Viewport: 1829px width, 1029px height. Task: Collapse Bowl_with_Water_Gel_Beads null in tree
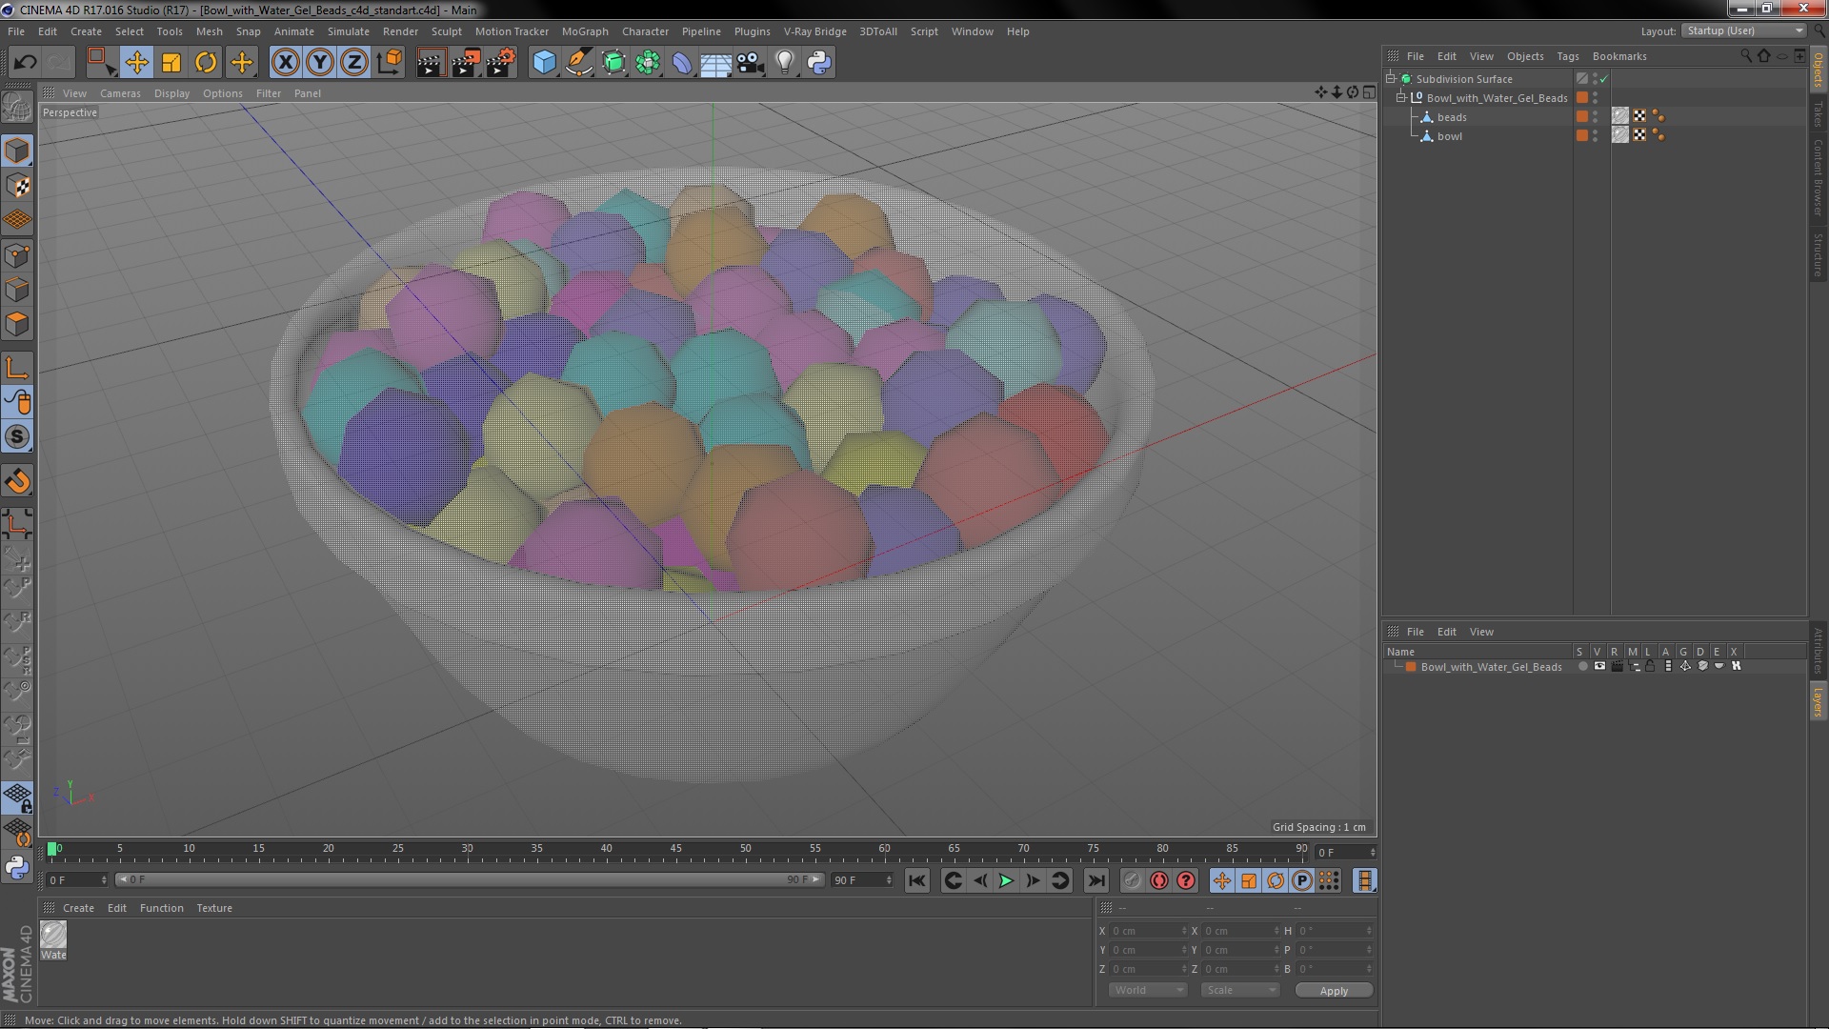click(x=1401, y=97)
